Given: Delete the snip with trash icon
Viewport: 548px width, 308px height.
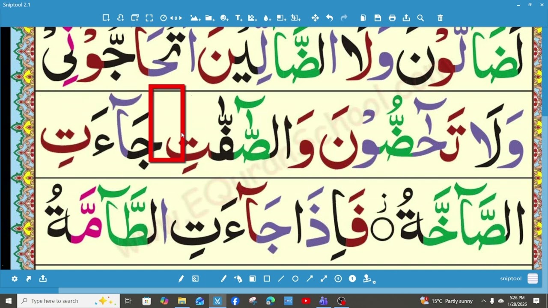Looking at the screenshot, I should [x=440, y=18].
